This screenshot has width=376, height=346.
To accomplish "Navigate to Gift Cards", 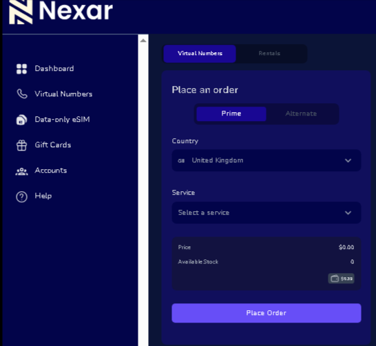I will [x=53, y=145].
